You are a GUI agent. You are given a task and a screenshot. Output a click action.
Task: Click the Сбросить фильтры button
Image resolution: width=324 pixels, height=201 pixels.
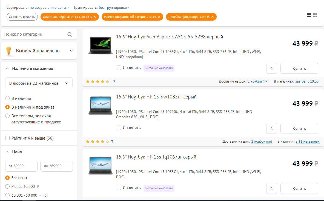(x=22, y=17)
